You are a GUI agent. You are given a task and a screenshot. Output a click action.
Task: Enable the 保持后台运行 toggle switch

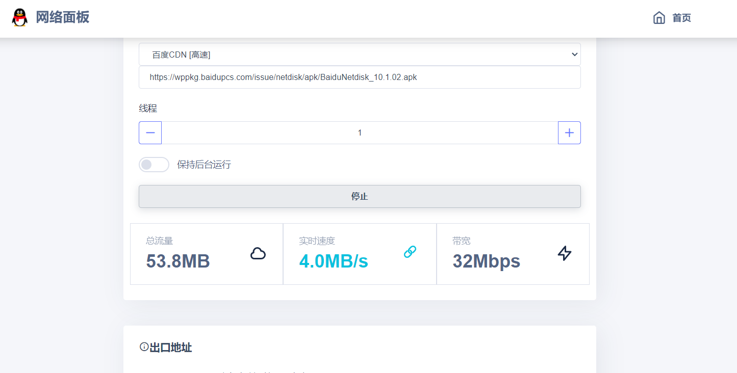[x=154, y=165]
